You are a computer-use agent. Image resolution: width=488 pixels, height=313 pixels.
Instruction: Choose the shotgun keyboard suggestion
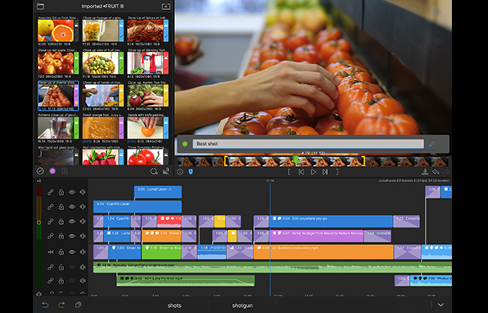(x=242, y=305)
